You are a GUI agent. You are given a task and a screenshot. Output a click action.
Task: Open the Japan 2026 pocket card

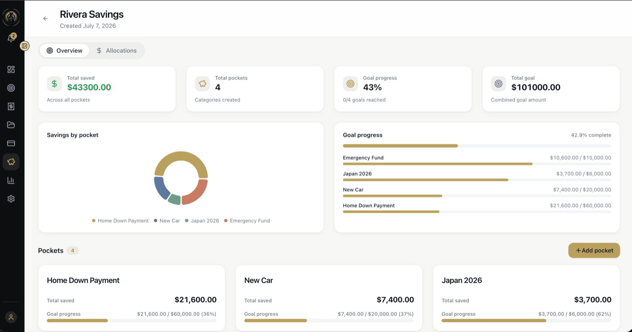pyautogui.click(x=526, y=298)
